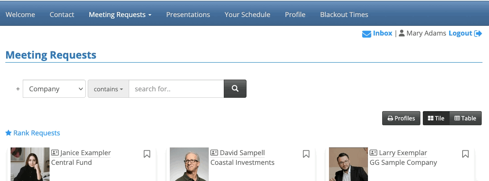Open Janice Exampler's contact card icon
The width and height of the screenshot is (489, 181).
pyautogui.click(x=55, y=153)
